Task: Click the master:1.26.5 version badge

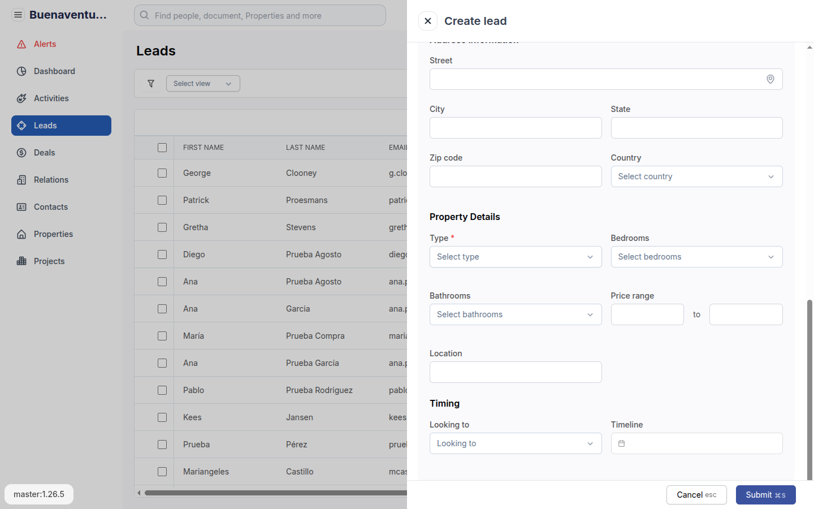Action: 39,494
